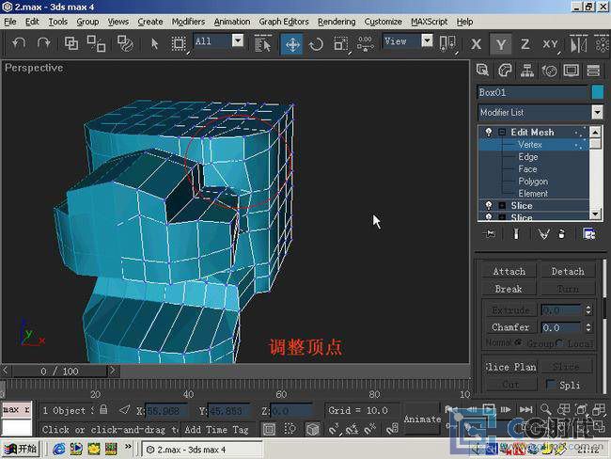Viewport: 611px width, 459px height.
Task: Click the Box01 object name field
Action: 533,92
